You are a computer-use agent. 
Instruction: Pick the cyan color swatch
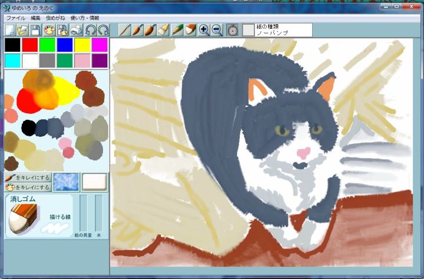[12, 60]
